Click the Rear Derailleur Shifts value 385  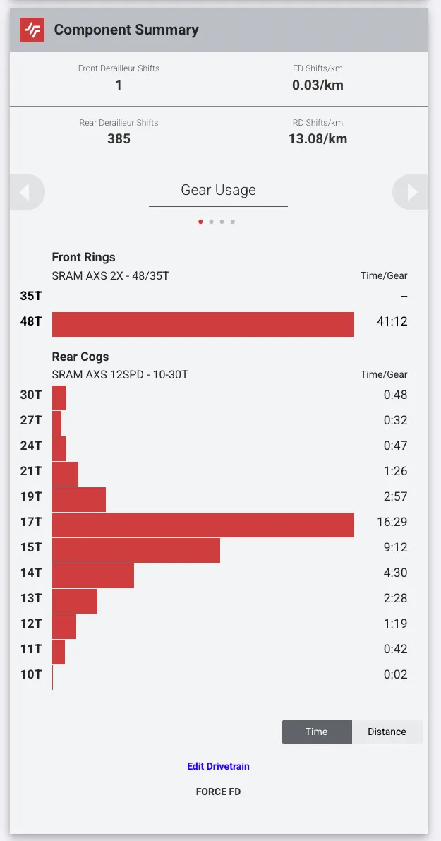pyautogui.click(x=119, y=139)
